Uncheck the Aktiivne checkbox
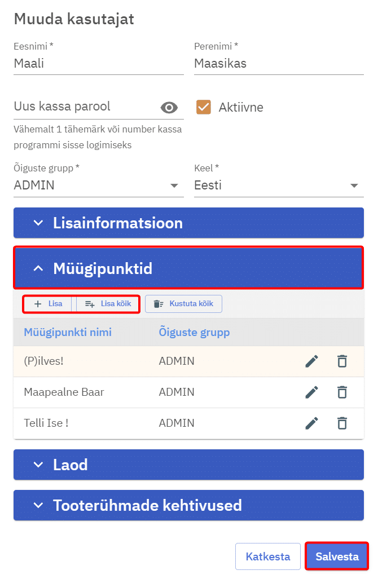Screen dimensions: 378x579 [204, 107]
